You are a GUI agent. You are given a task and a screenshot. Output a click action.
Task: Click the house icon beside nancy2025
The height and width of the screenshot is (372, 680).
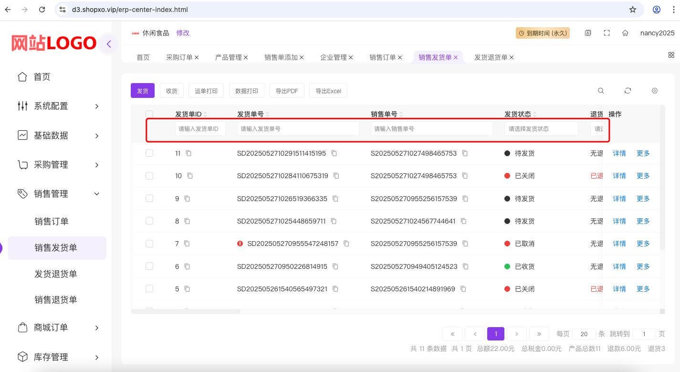coord(625,33)
